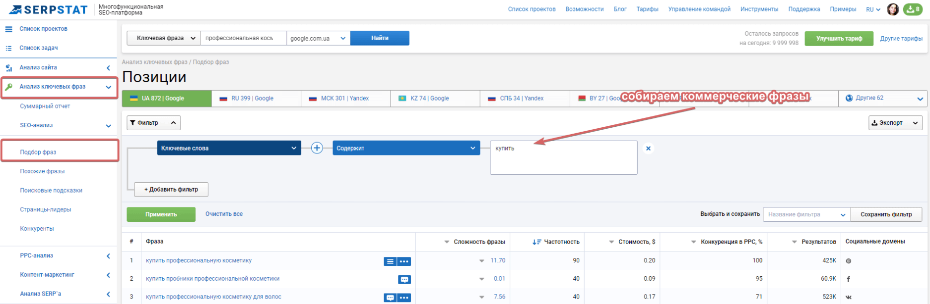Click the filter value field containing купить
This screenshot has width=930, height=304.
[x=563, y=157]
